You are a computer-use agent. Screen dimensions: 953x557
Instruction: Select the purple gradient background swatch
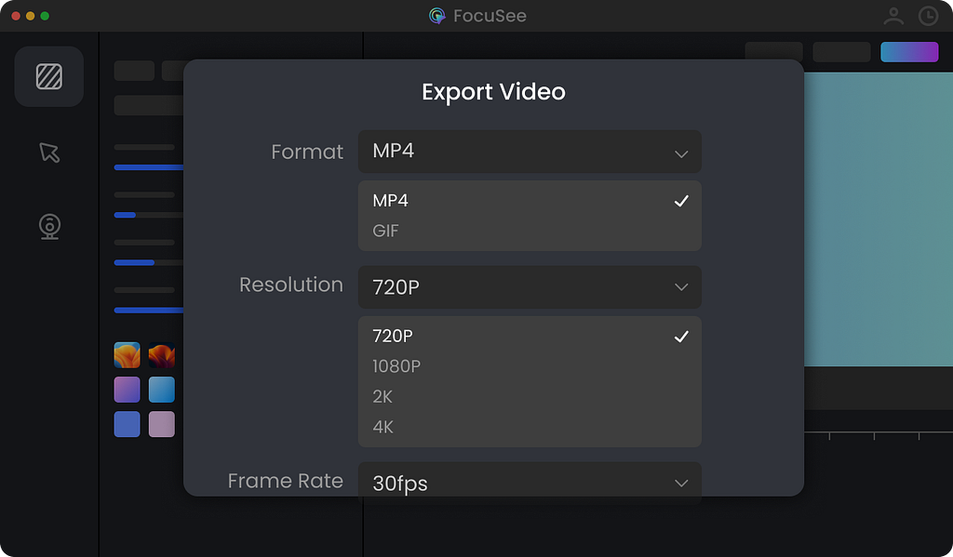point(127,390)
